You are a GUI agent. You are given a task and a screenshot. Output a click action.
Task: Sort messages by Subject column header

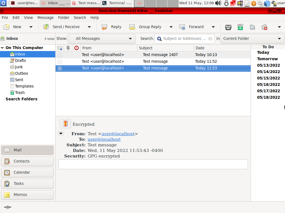click(x=166, y=48)
